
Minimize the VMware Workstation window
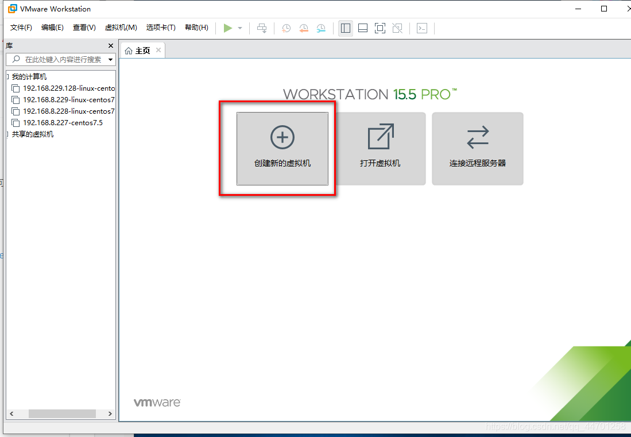click(578, 9)
